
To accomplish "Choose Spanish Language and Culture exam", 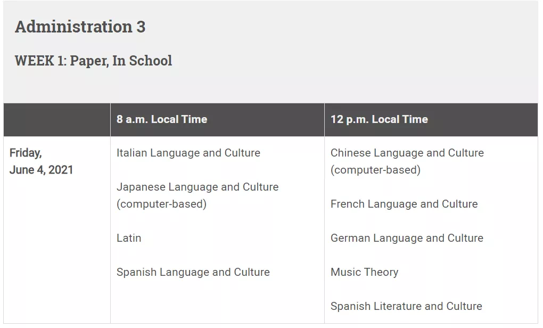I will 193,272.
